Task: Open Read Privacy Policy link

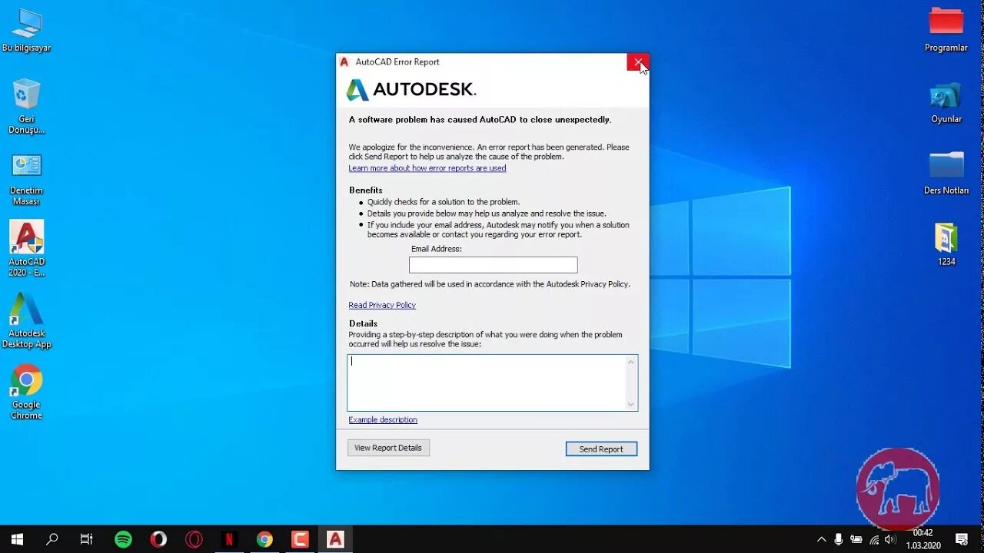Action: tap(382, 305)
